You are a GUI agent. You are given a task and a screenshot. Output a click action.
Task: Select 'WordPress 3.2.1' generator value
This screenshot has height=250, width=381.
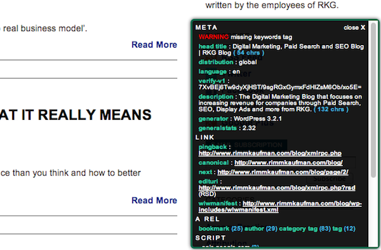(x=258, y=119)
